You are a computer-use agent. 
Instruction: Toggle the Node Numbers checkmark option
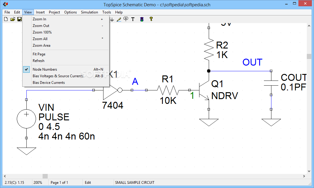[x=26, y=69]
